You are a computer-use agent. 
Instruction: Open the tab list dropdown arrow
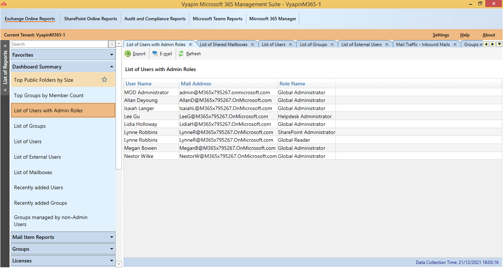[499, 44]
